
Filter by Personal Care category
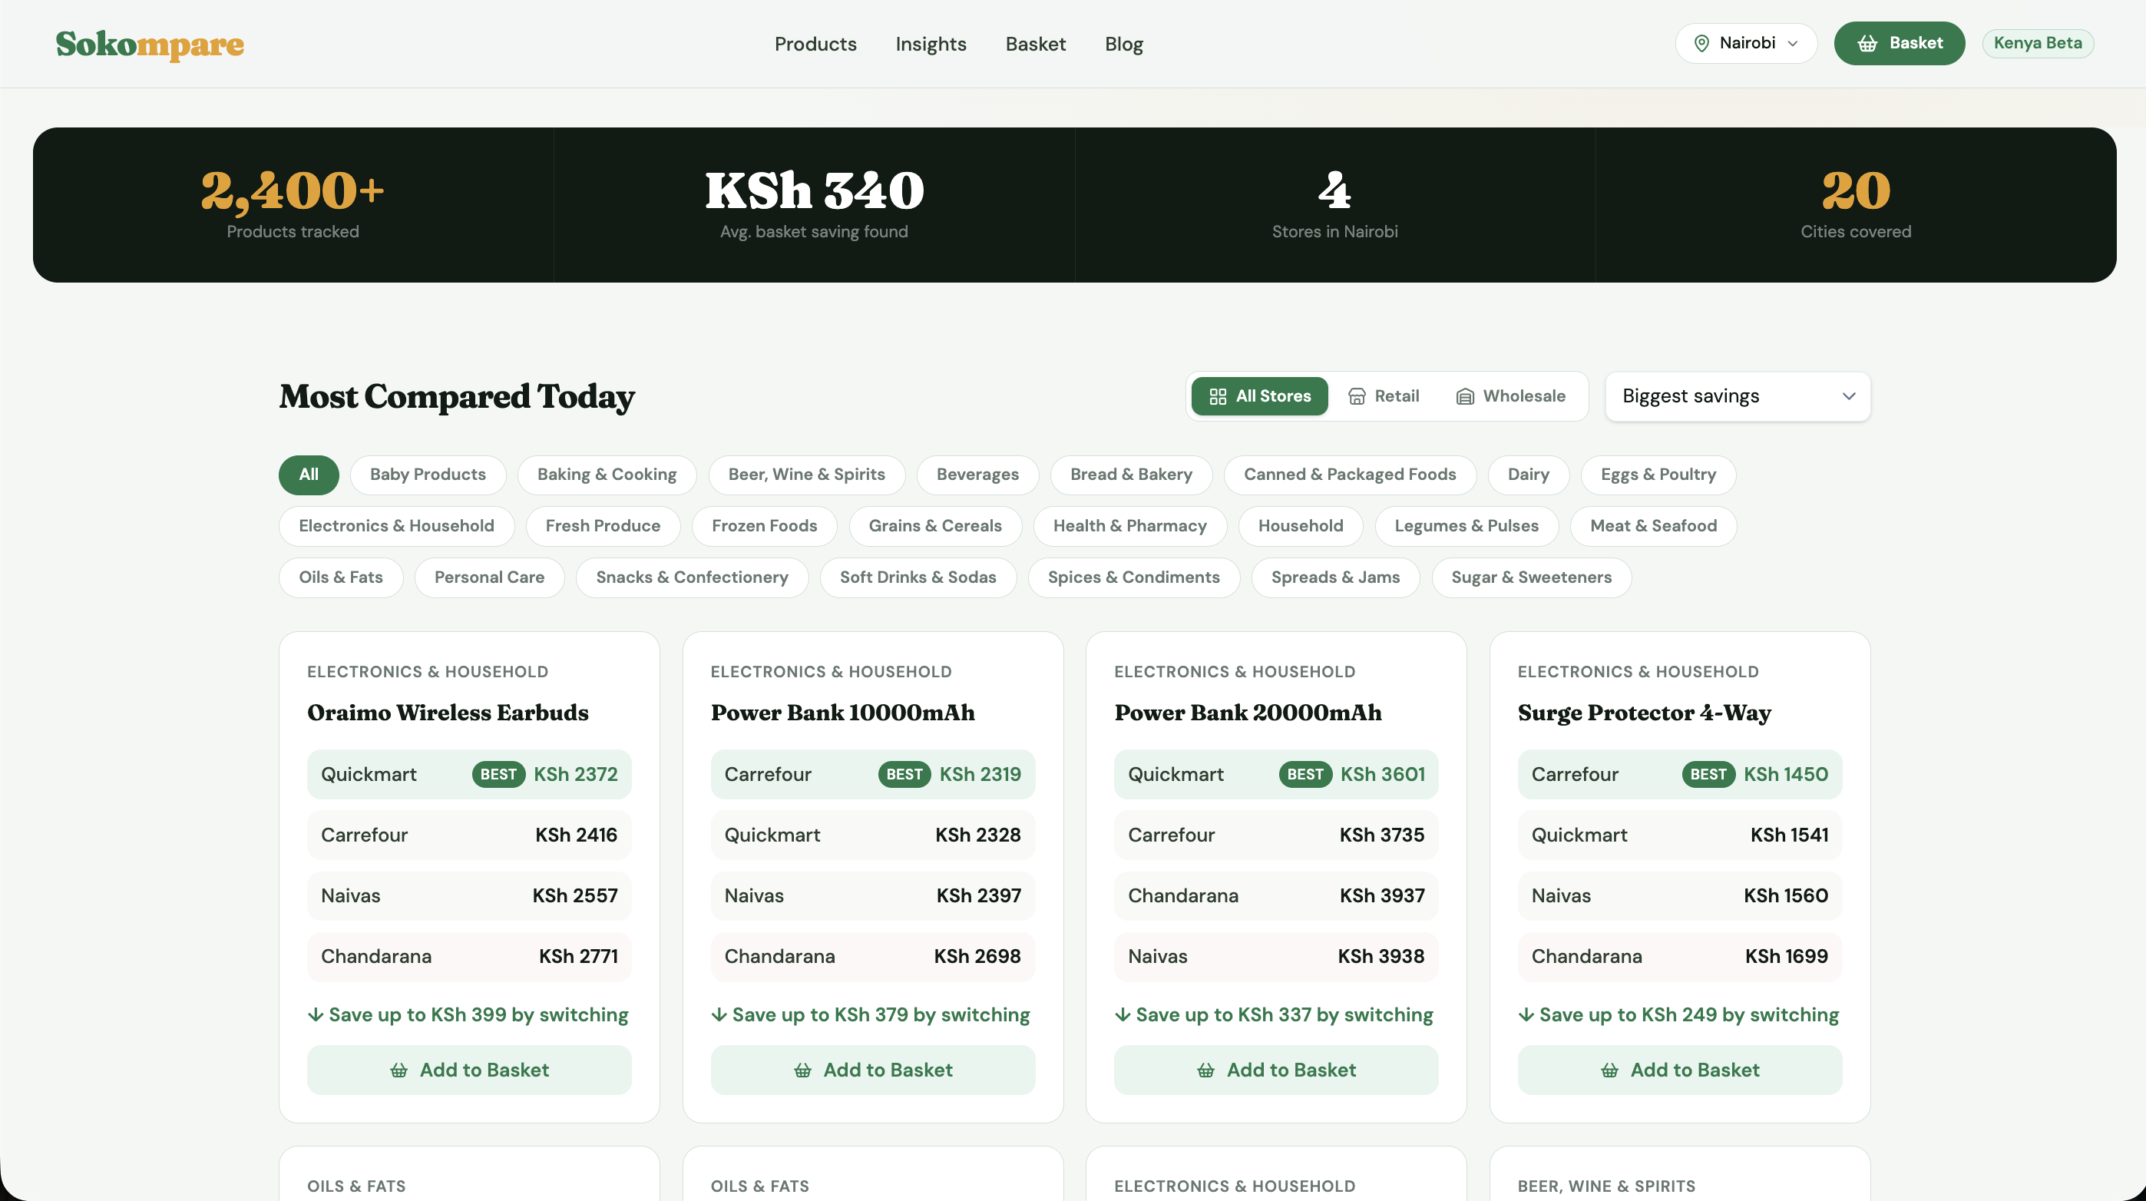[x=489, y=577]
